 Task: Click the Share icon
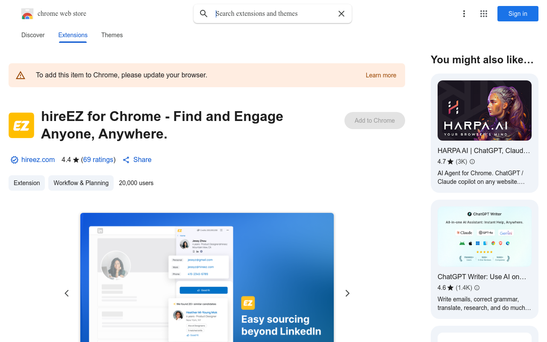126,160
